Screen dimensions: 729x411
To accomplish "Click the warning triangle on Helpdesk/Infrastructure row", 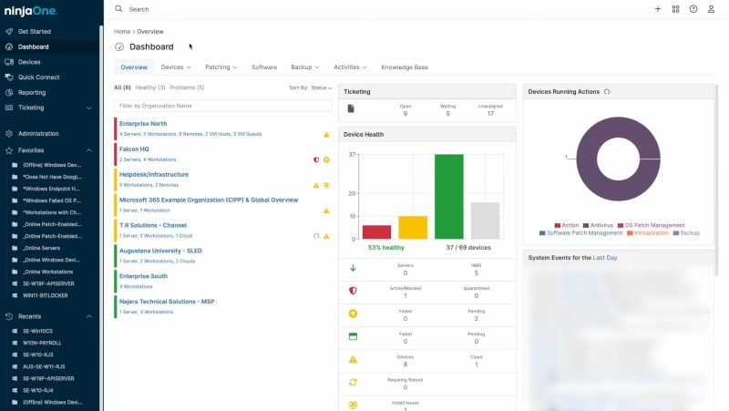I will coord(316,185).
